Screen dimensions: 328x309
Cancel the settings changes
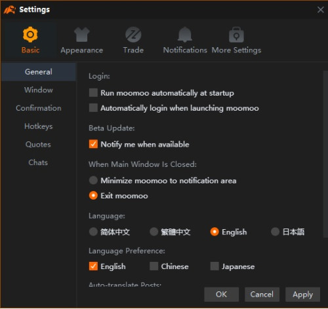(x=262, y=295)
